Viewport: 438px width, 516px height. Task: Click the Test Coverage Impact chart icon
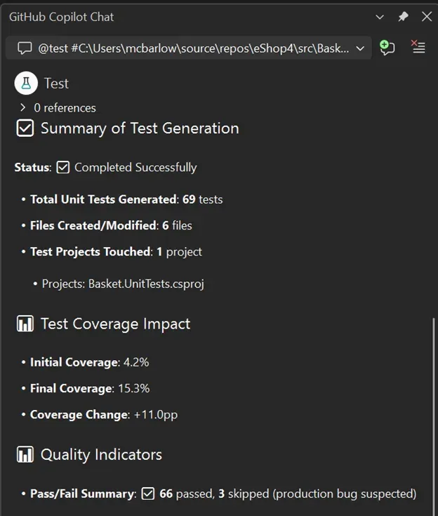(25, 324)
